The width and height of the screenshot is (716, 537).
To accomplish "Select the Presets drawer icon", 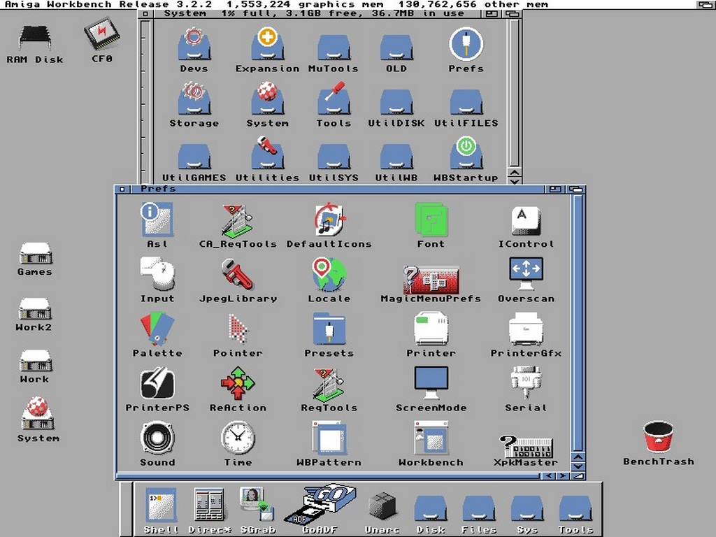I will (329, 329).
